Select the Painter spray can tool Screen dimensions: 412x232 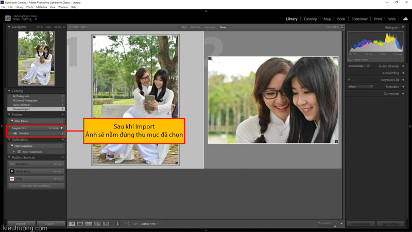tap(117, 224)
